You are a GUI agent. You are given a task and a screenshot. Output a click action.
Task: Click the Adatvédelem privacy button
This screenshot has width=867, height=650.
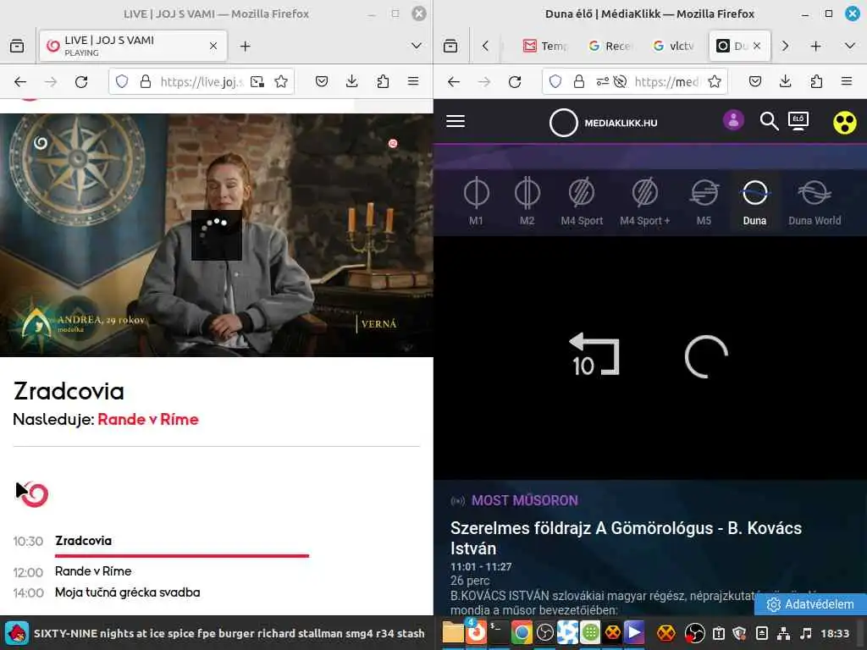(x=810, y=604)
